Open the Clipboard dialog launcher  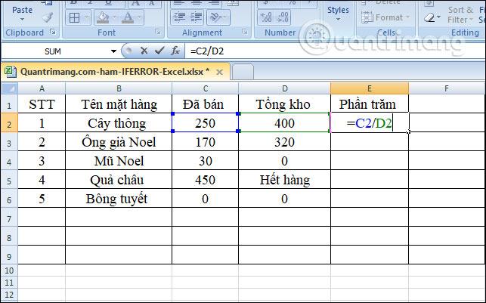(53, 32)
